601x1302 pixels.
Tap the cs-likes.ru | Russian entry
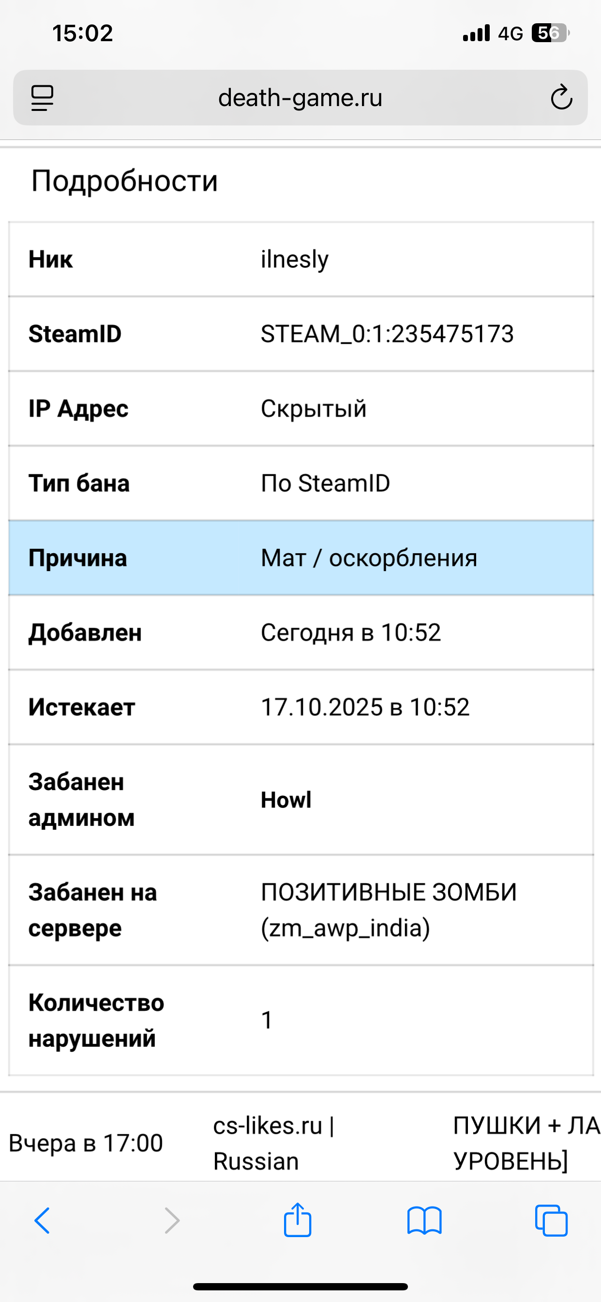[x=273, y=1143]
